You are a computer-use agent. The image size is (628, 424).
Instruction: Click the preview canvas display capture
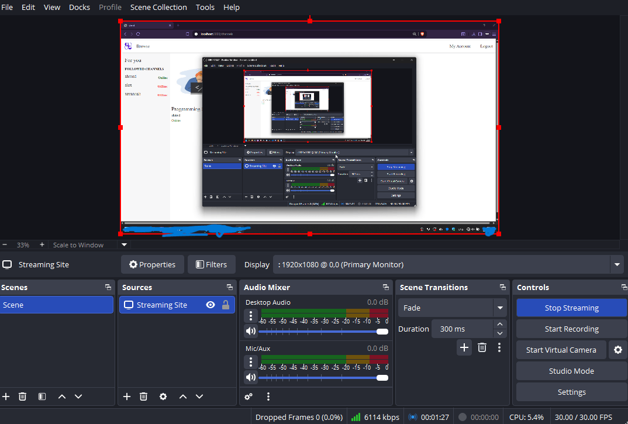[x=309, y=127]
